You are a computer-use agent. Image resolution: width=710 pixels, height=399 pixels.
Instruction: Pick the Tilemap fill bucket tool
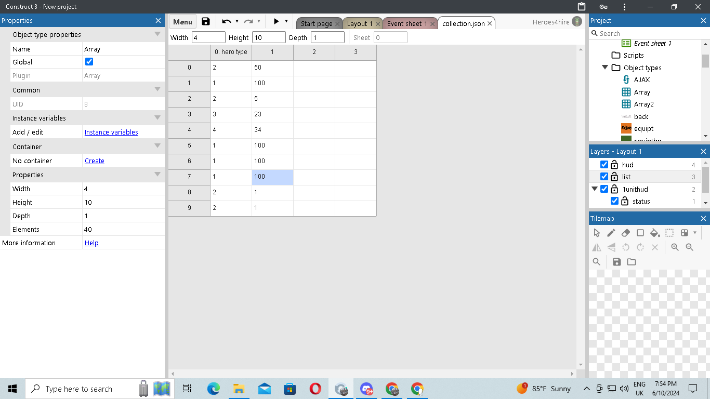[x=655, y=233]
